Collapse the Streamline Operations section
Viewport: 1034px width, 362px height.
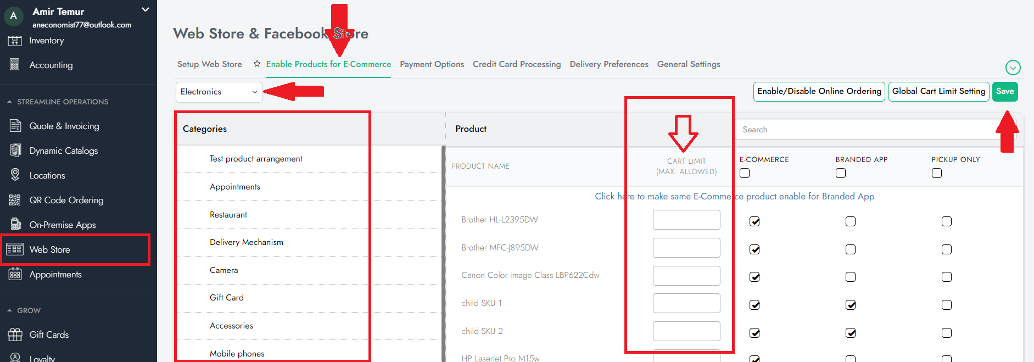click(x=9, y=102)
